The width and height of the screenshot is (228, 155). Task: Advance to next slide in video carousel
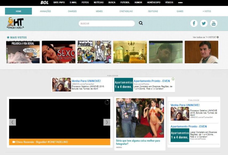click(107, 122)
